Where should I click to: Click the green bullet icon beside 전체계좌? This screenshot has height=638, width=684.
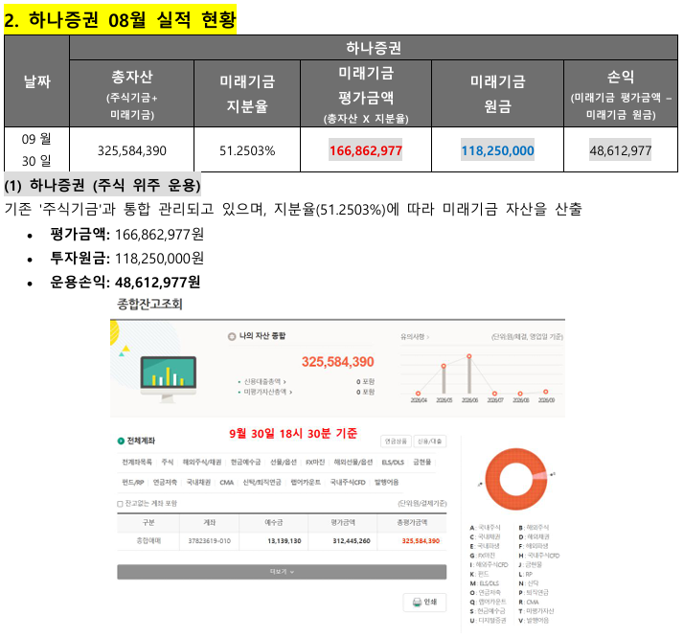[121, 441]
